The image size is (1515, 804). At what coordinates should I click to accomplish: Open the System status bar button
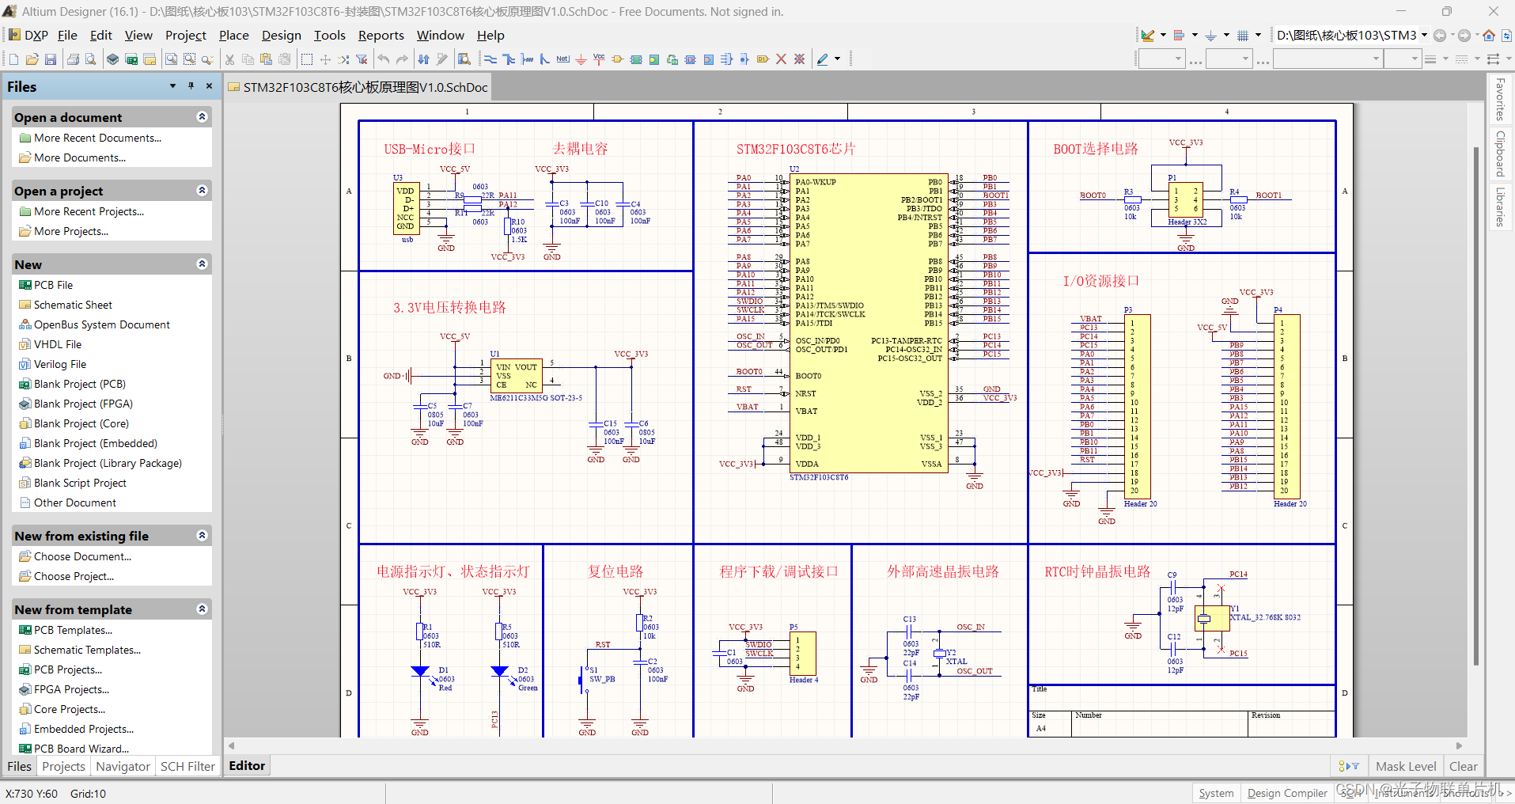[x=1216, y=793]
